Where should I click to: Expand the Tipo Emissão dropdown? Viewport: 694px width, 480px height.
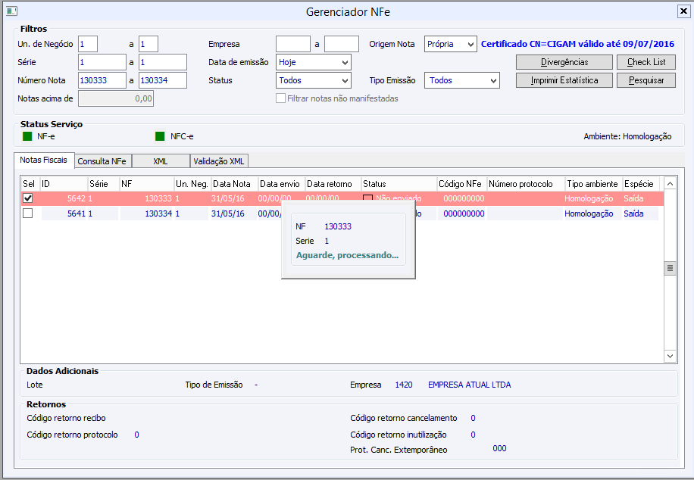click(462, 80)
